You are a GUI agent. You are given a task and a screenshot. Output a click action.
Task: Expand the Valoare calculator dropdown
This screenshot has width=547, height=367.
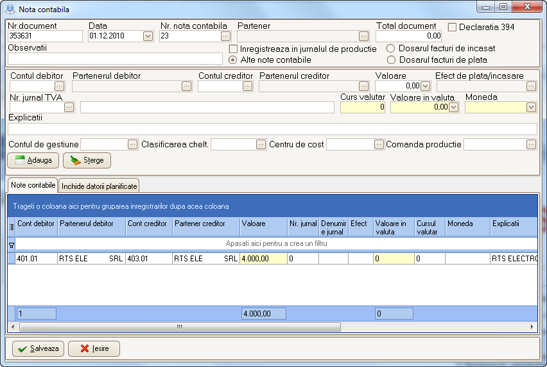pyautogui.click(x=426, y=86)
